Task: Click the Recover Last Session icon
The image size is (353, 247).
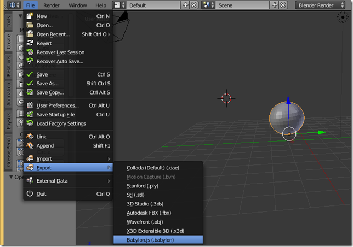Action: click(30, 52)
